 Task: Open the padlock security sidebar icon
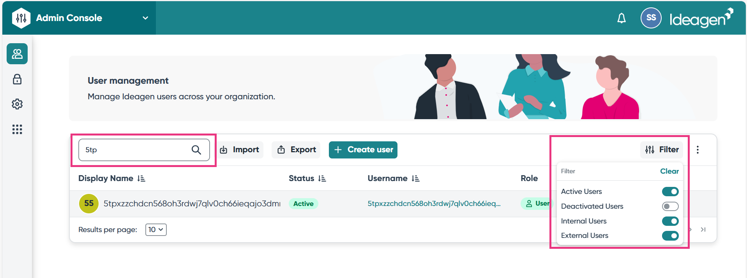pyautogui.click(x=17, y=79)
